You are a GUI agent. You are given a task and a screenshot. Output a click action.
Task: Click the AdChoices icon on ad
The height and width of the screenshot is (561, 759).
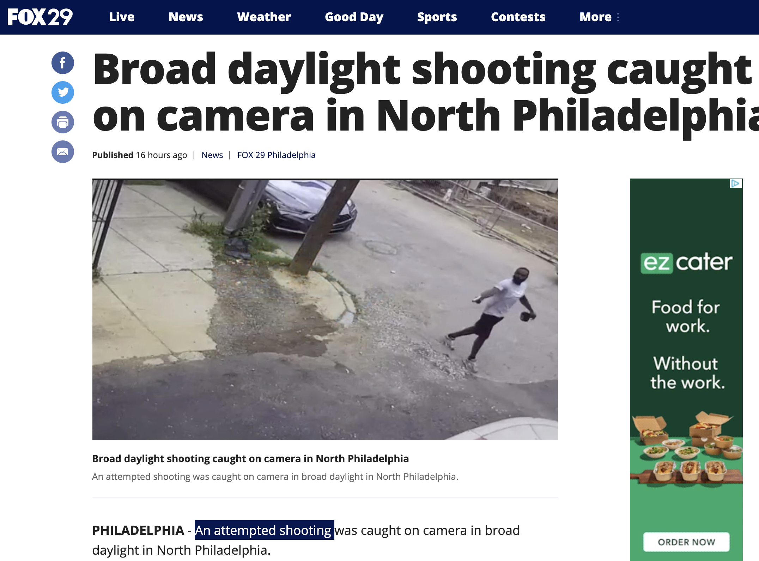point(736,183)
